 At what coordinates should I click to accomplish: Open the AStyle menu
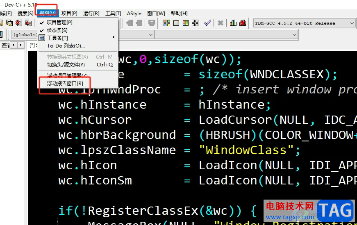(134, 14)
